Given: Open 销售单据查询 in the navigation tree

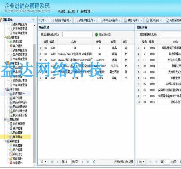Looking at the screenshot, I should tap(20, 50).
